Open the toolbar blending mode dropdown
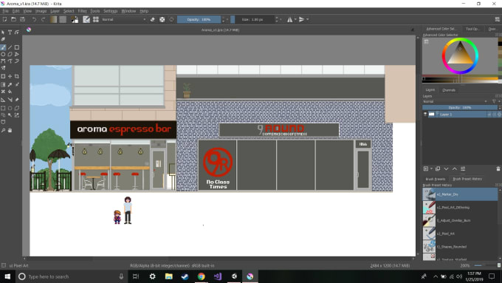The width and height of the screenshot is (502, 283). coord(123,19)
